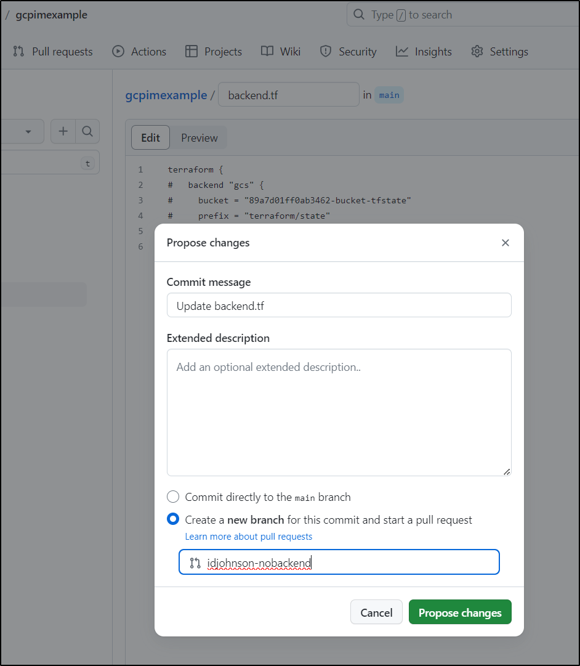Switch to the Preview tab
This screenshot has height=666, width=580.
coord(199,137)
